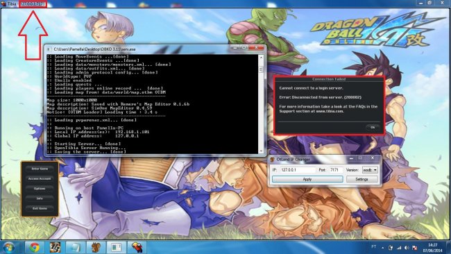Open the notepad-like taskbar icon

(x=75, y=247)
